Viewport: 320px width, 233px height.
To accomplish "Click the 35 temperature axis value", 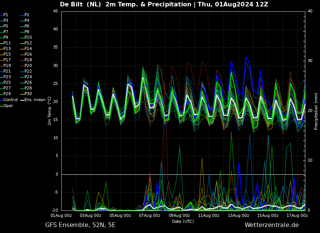I will point(55,47).
